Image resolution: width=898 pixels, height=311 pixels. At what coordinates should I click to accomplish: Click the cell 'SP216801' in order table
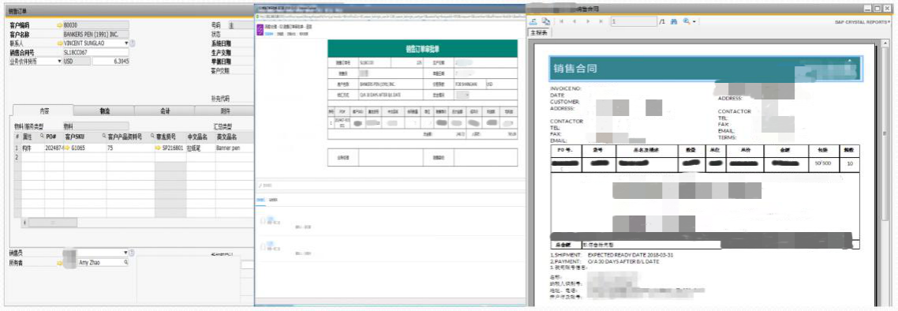[x=170, y=148]
